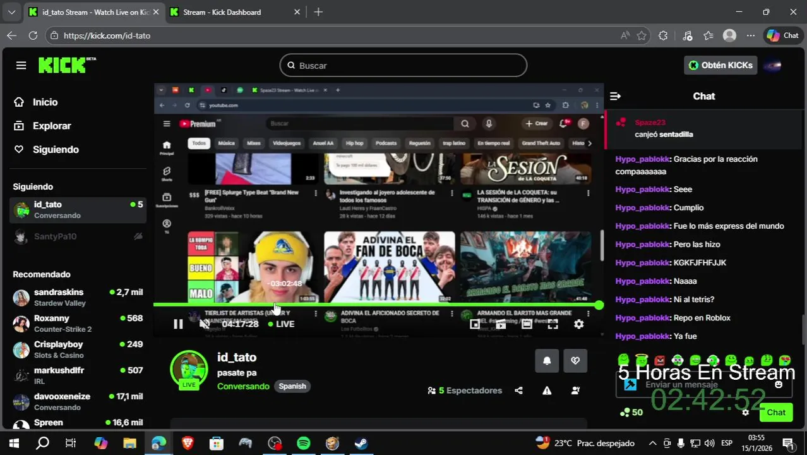Toggle notifications bell for id_tato
The width and height of the screenshot is (807, 455).
(547, 361)
